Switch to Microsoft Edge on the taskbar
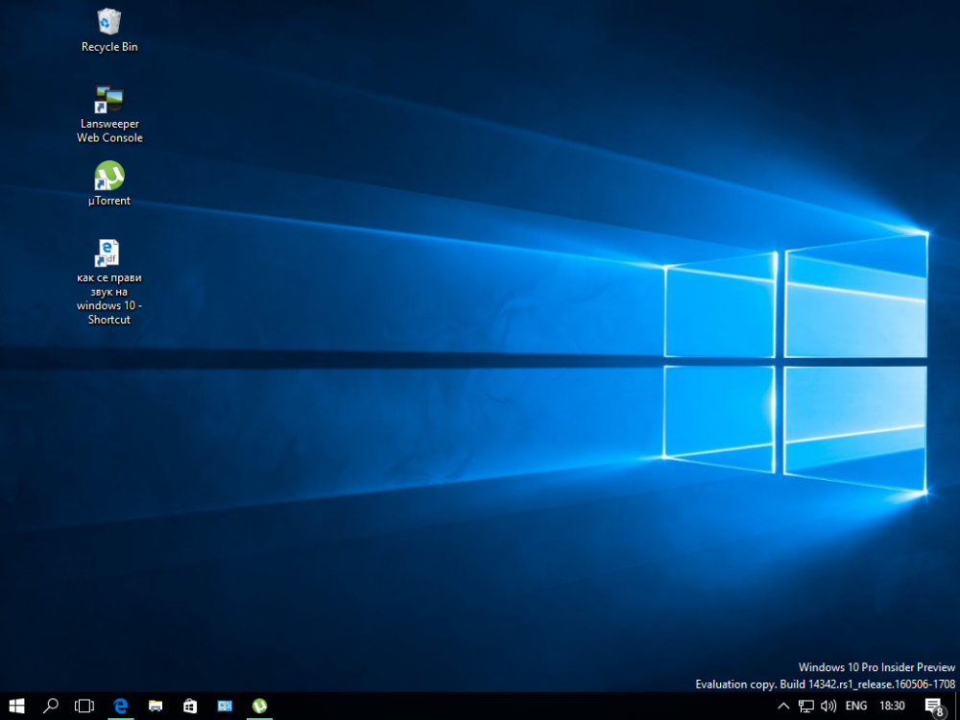This screenshot has width=960, height=720. tap(121, 706)
